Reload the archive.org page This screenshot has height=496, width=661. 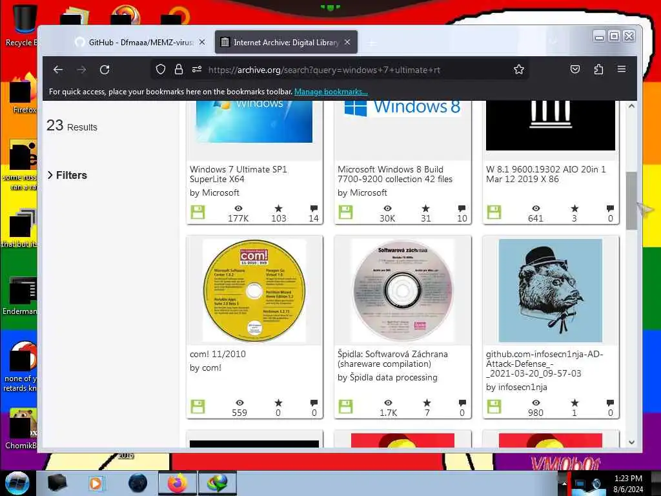pos(105,70)
